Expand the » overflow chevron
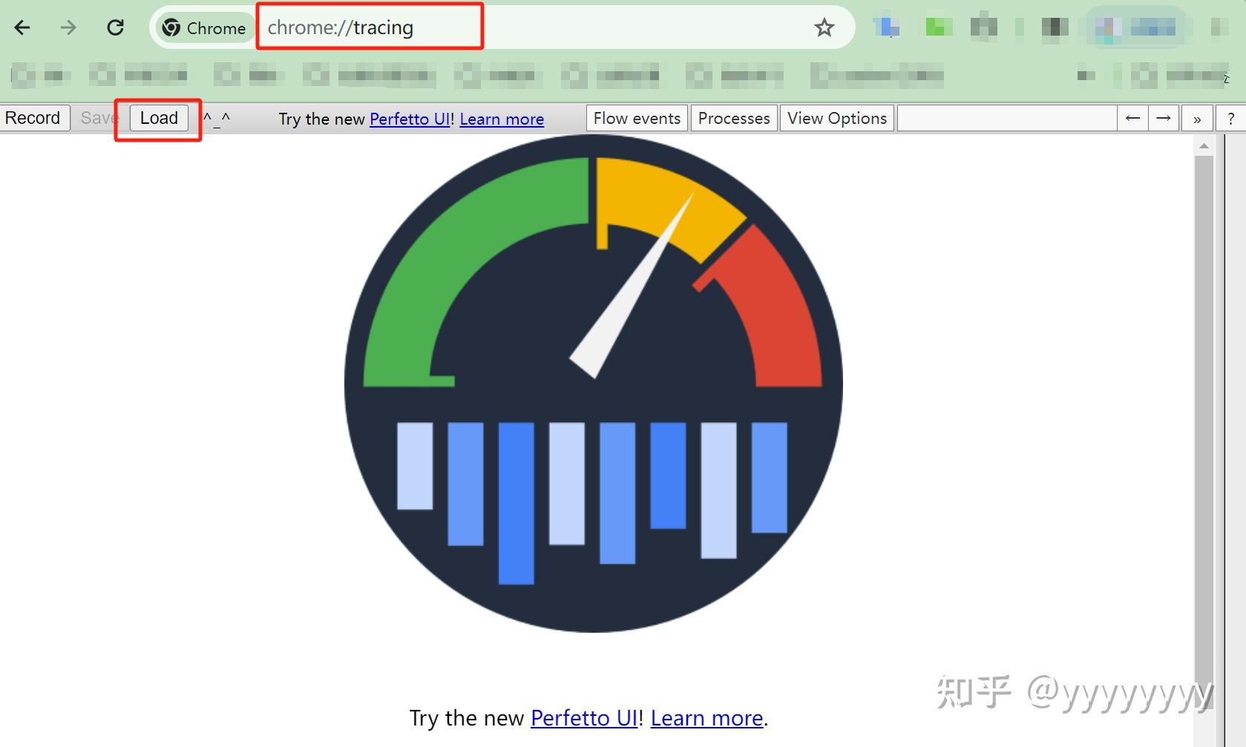1246x747 pixels. click(1196, 118)
